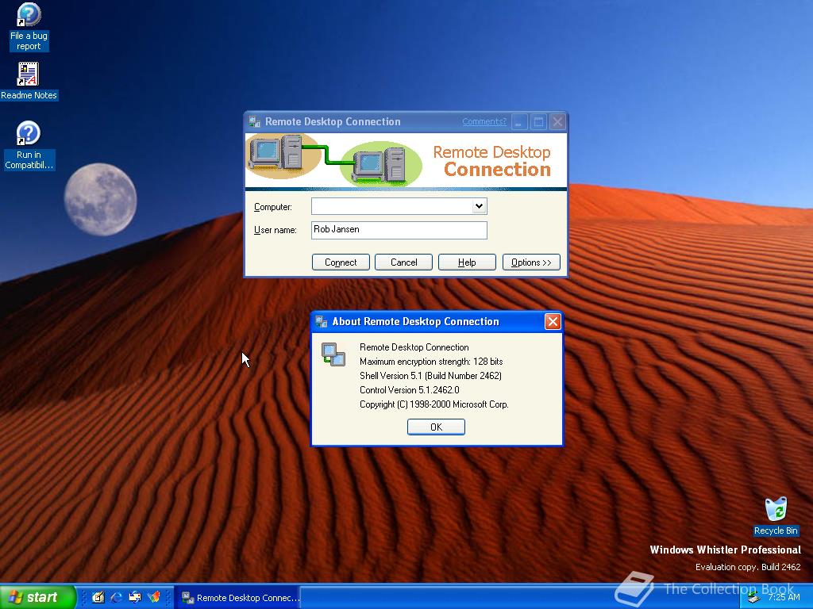813x609 pixels.
Task: Click into the User name field
Action: (x=399, y=231)
